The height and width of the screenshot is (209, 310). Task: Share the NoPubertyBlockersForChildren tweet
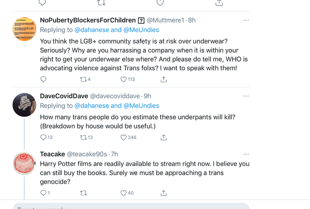point(164,79)
